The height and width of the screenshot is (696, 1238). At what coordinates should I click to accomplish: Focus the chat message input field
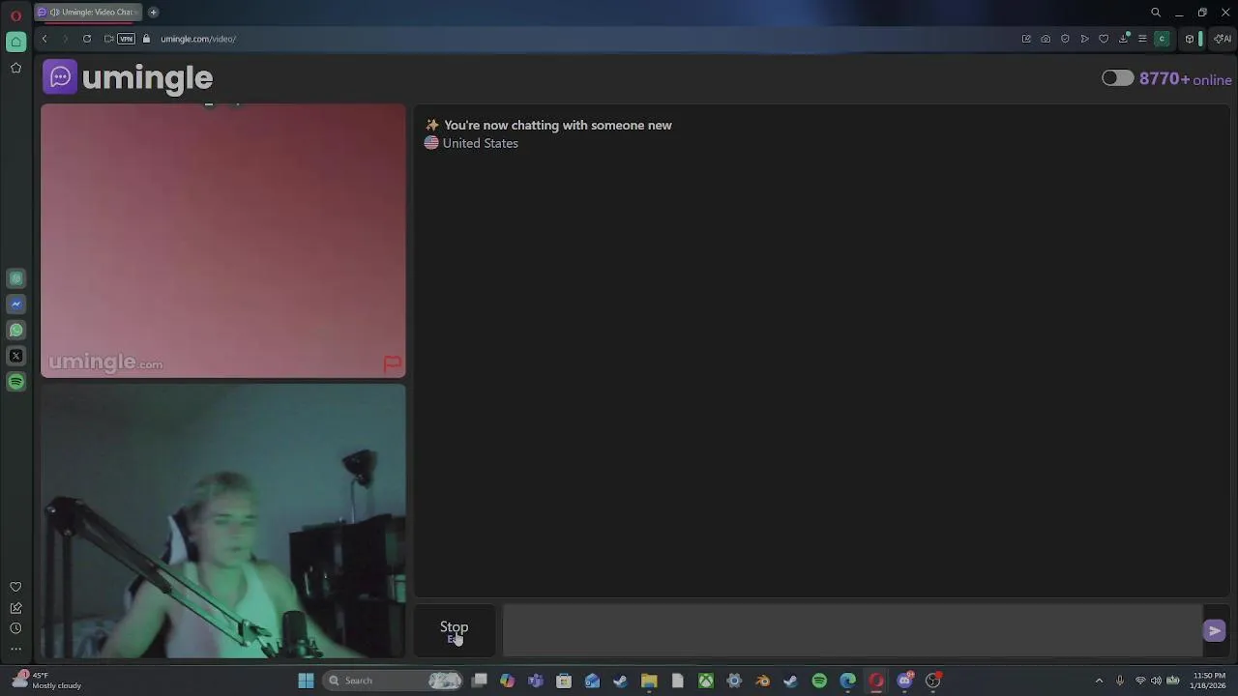coord(851,630)
